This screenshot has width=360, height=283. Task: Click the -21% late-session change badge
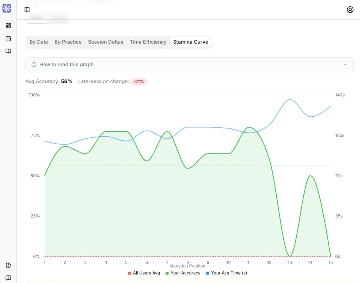pos(139,82)
